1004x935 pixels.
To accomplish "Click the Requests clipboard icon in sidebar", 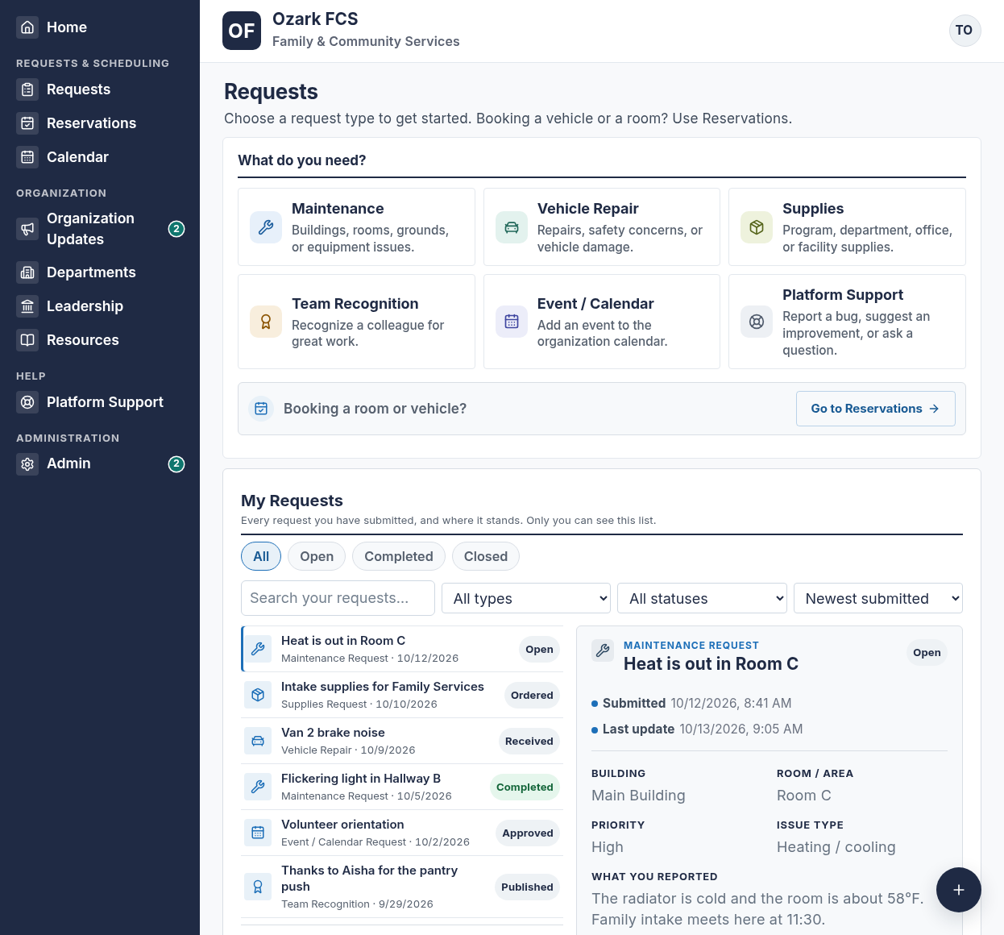I will click(x=27, y=89).
